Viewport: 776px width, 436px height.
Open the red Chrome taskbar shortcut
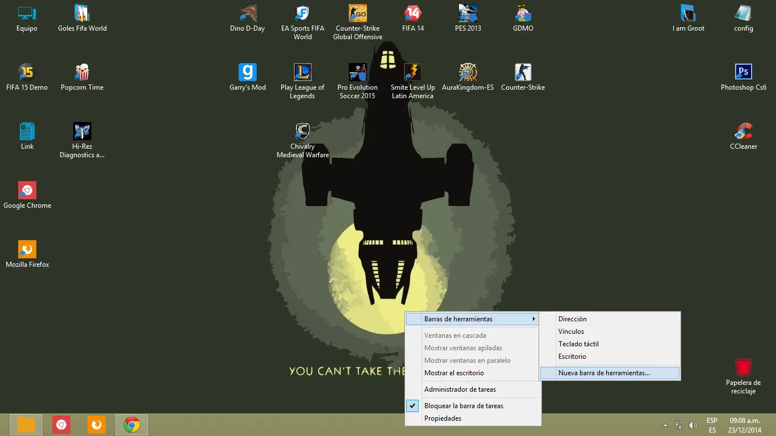(61, 425)
